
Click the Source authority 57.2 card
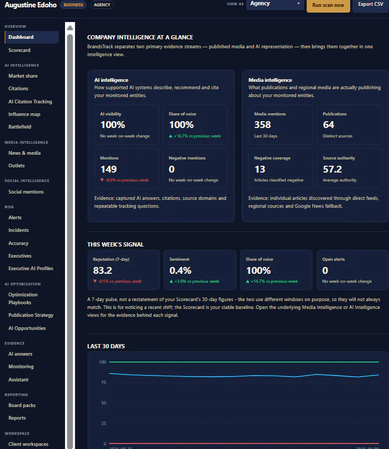350,168
